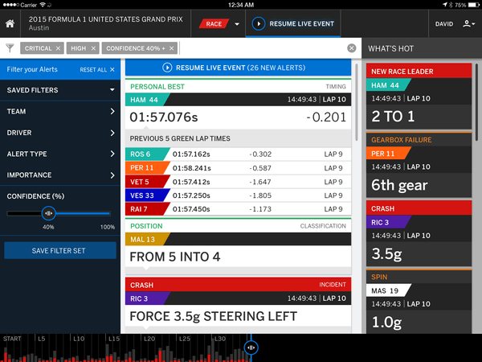Expand the SAVED FILTERS dropdown
This screenshot has width=482, height=362.
(60, 90)
